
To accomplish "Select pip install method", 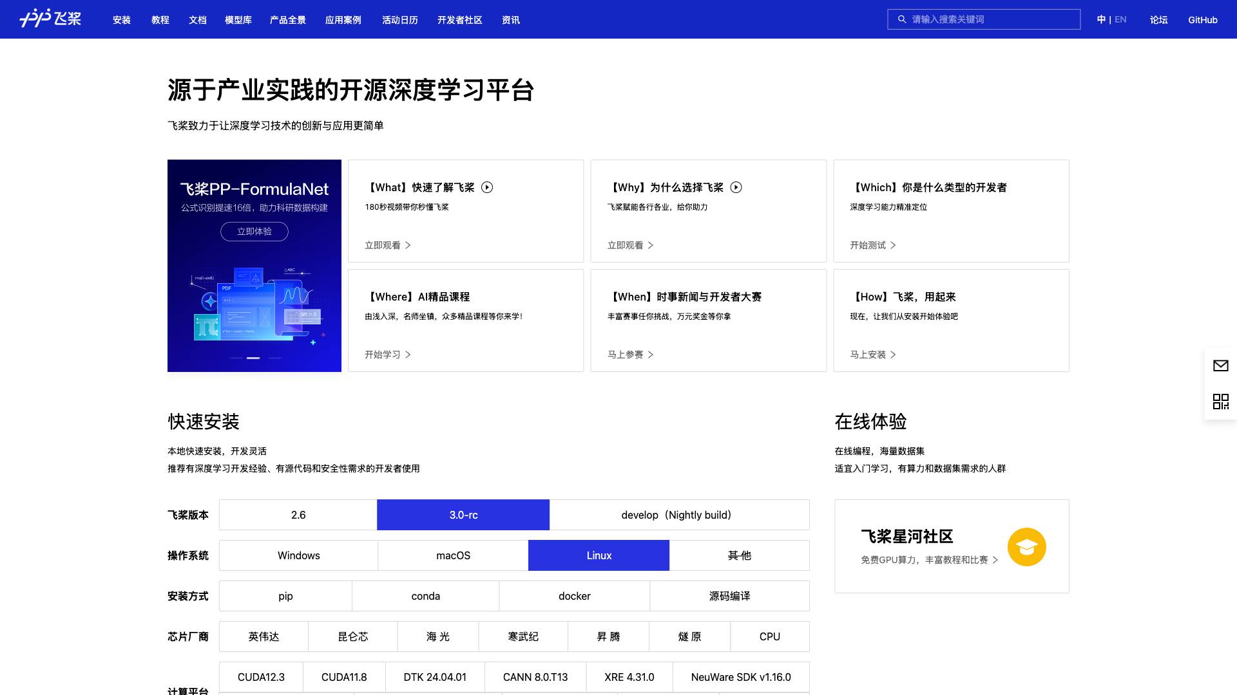I will coord(285,596).
